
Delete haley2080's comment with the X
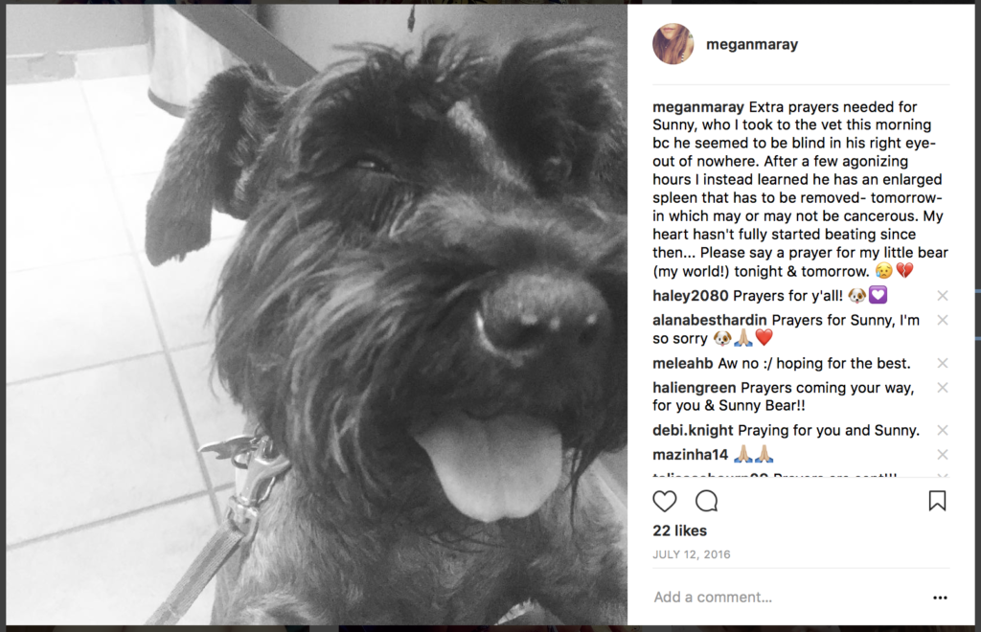tap(943, 296)
